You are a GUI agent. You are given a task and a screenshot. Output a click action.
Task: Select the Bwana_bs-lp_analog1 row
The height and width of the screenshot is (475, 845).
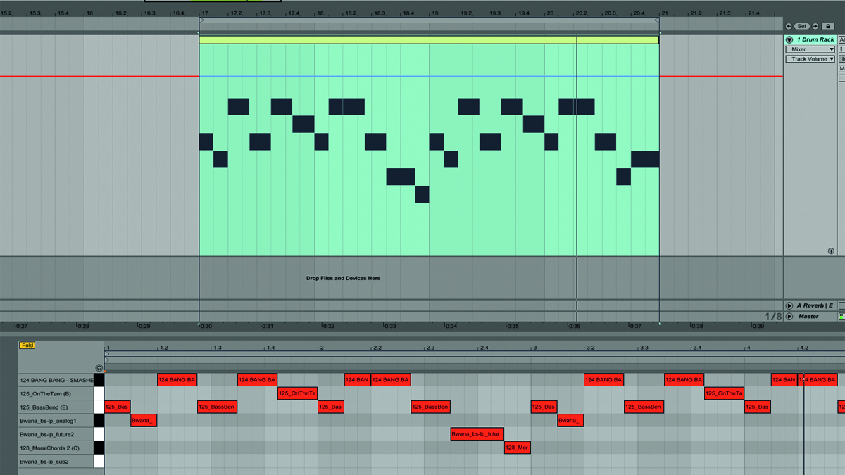tap(56, 421)
